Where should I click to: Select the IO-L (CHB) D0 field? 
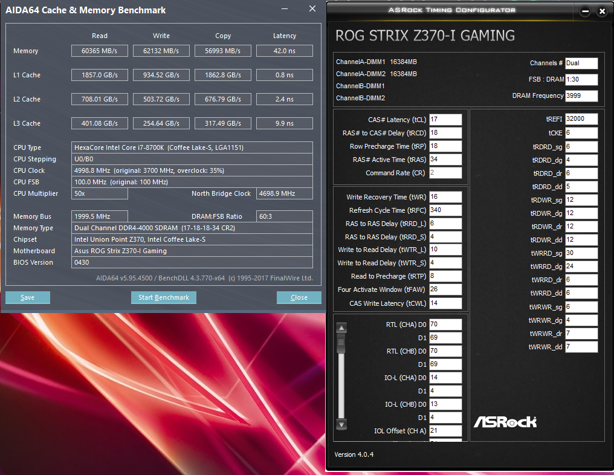tap(445, 404)
